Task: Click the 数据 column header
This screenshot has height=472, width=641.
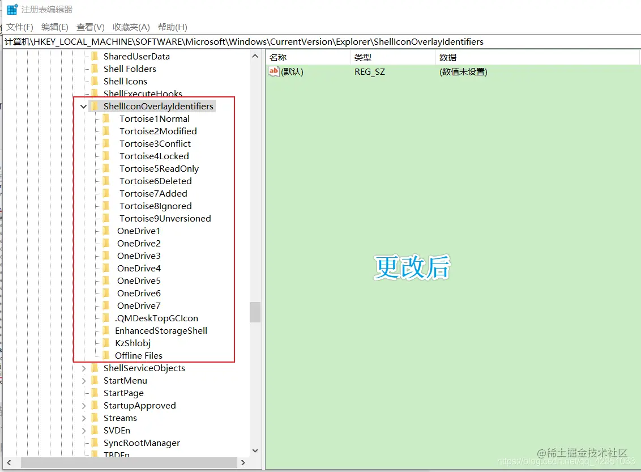Action: (537, 57)
